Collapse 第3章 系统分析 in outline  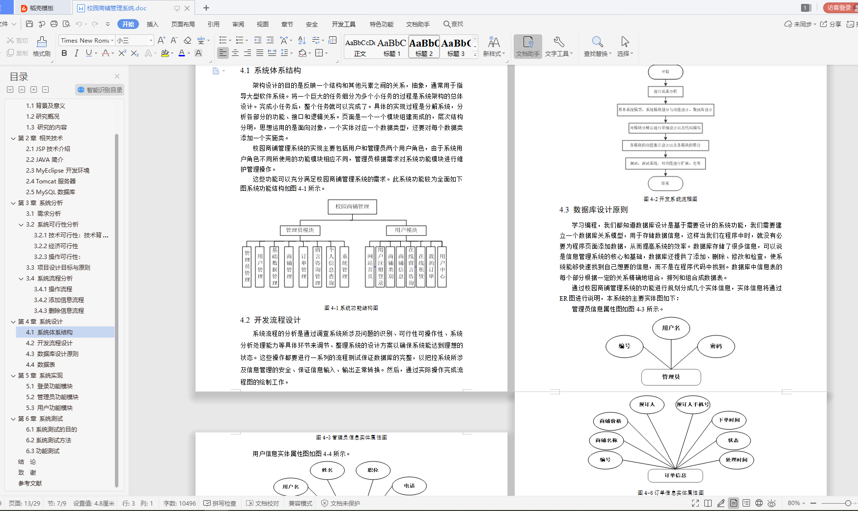[x=13, y=203]
